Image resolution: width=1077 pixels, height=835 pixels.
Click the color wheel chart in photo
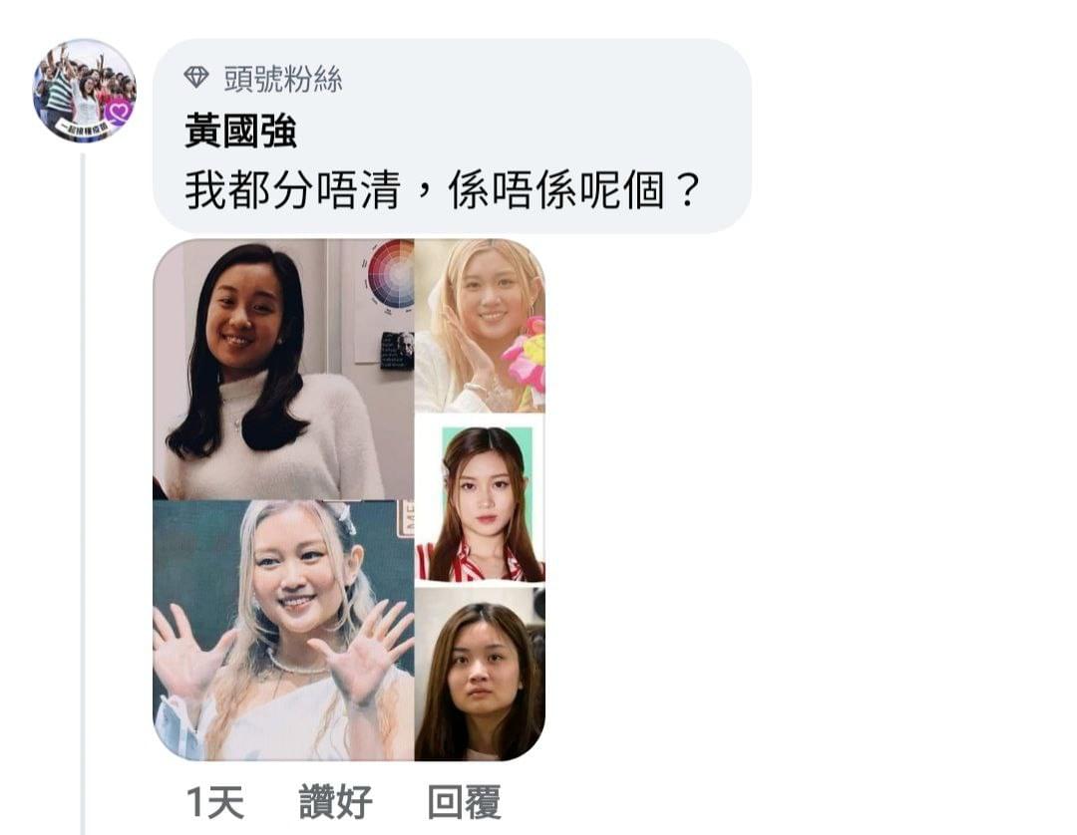click(x=391, y=276)
